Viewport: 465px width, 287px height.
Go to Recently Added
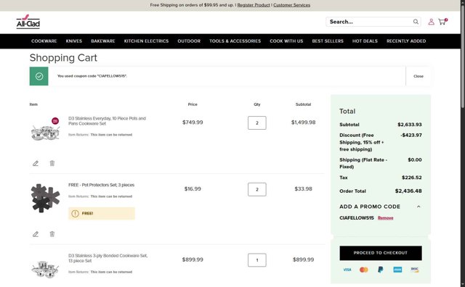pyautogui.click(x=406, y=41)
